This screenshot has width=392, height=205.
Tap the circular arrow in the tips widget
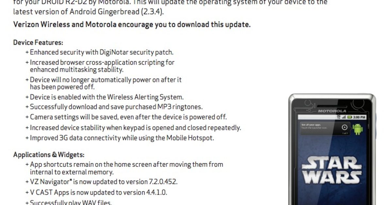[345, 127]
